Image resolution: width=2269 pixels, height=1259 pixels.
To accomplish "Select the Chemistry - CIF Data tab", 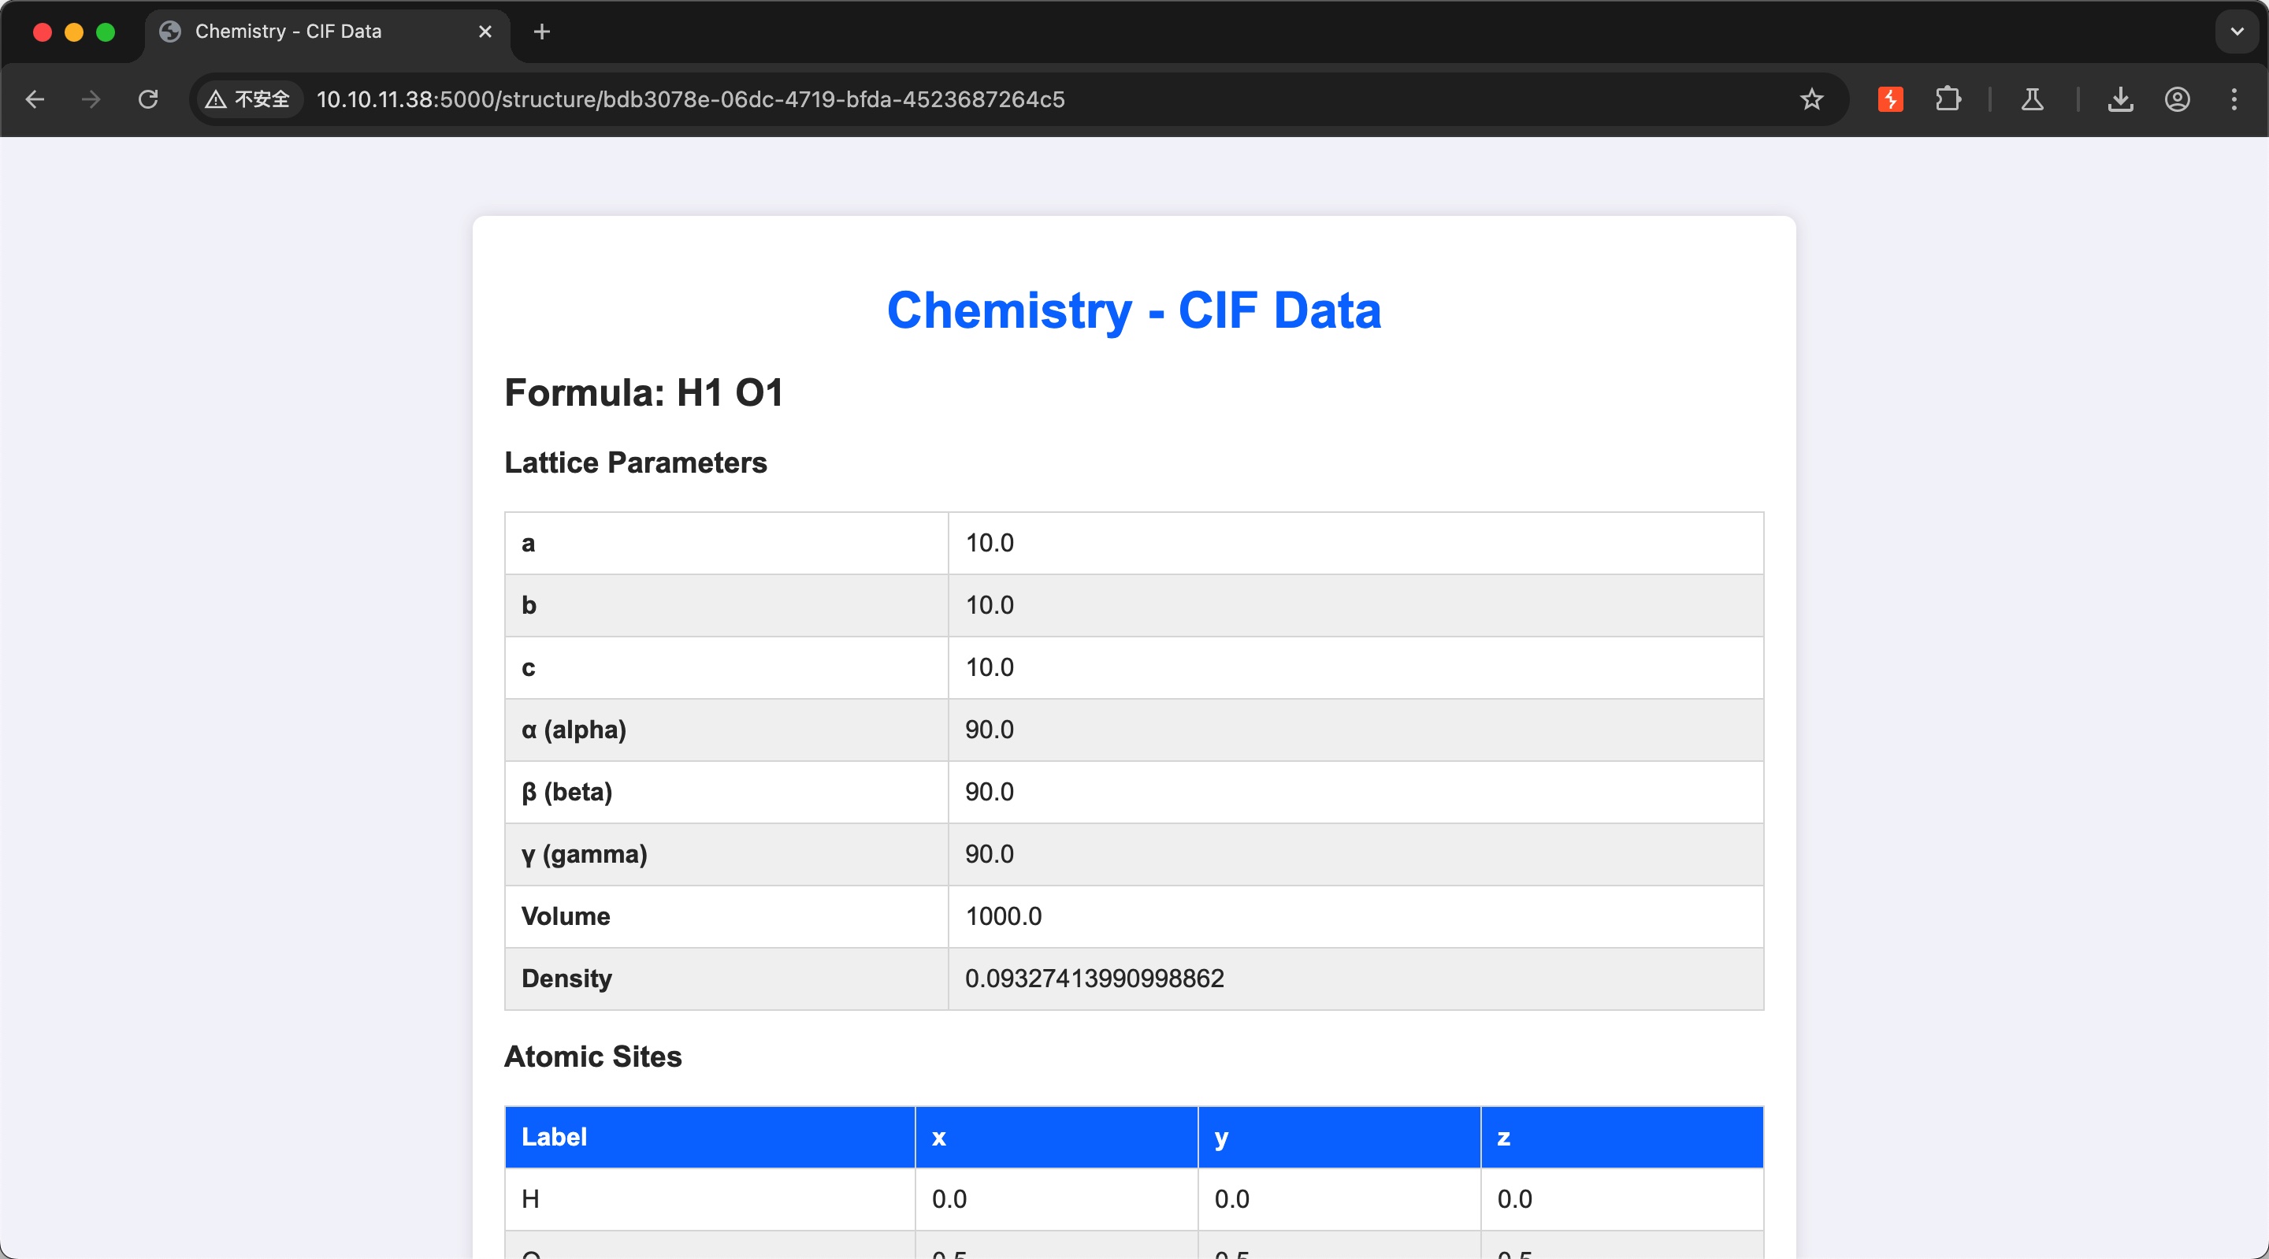I will pos(289,32).
